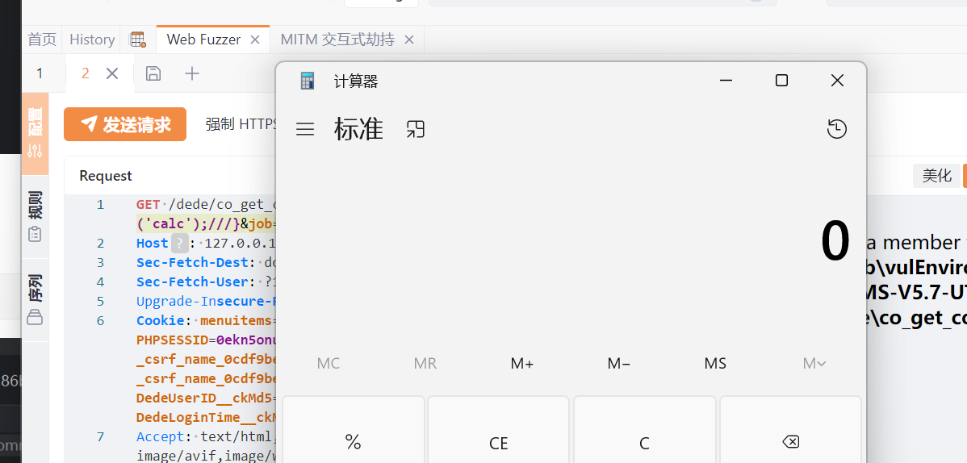Maximize the Calculator window
Viewport: 967px width, 463px height.
(781, 81)
